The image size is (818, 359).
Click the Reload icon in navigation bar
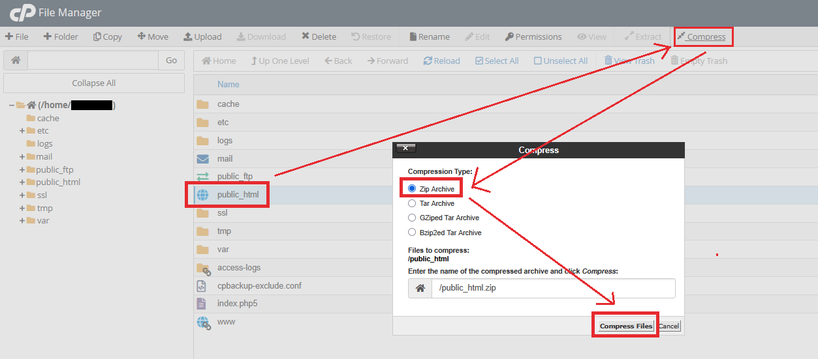pos(428,61)
